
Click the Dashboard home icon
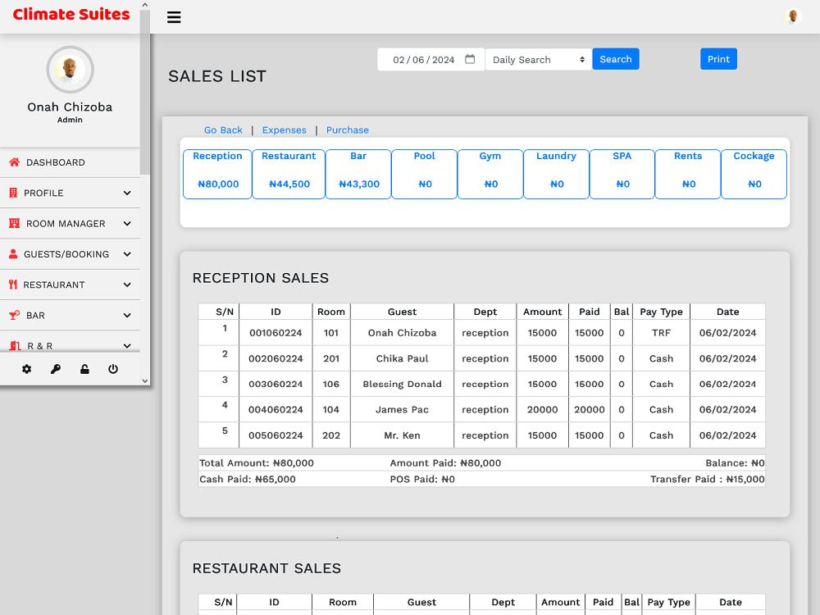pyautogui.click(x=15, y=162)
